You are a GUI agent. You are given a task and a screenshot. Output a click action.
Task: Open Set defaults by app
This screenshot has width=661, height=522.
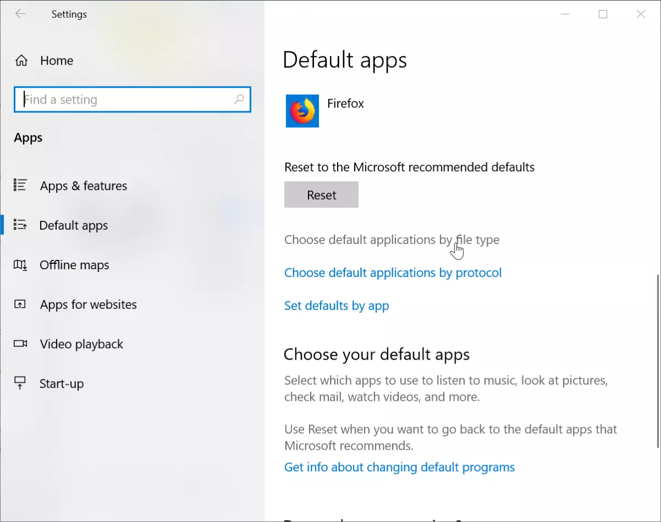[337, 306]
